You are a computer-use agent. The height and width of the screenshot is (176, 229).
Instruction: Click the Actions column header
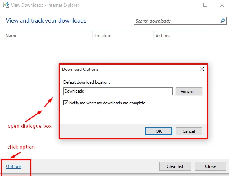[x=163, y=36]
